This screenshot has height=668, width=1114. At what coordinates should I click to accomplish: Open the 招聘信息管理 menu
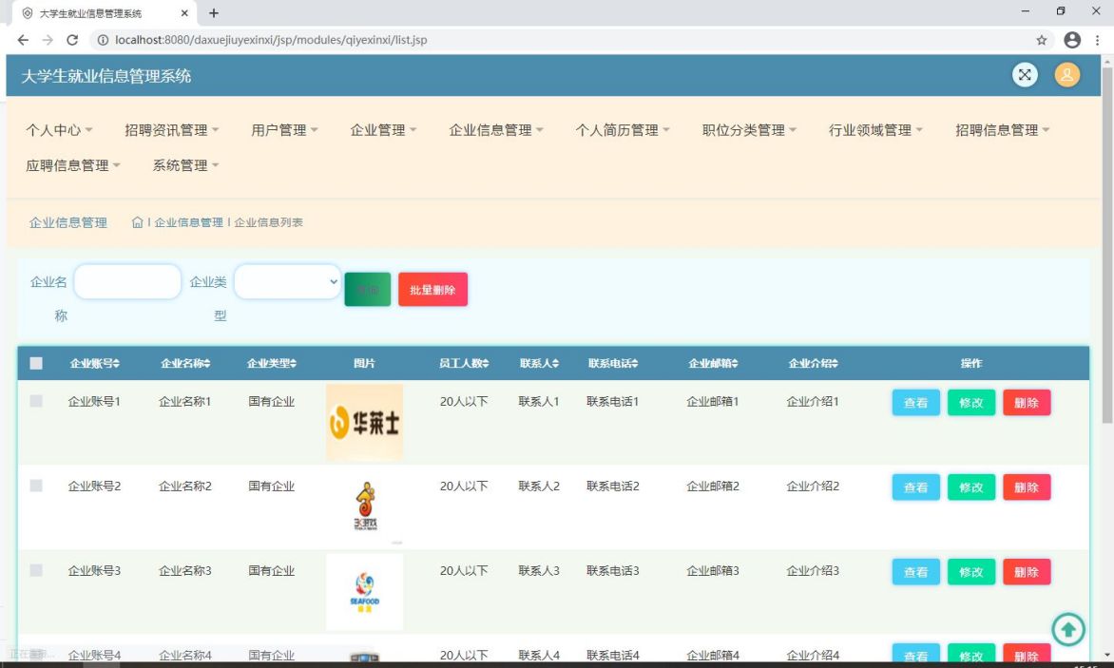point(1003,130)
